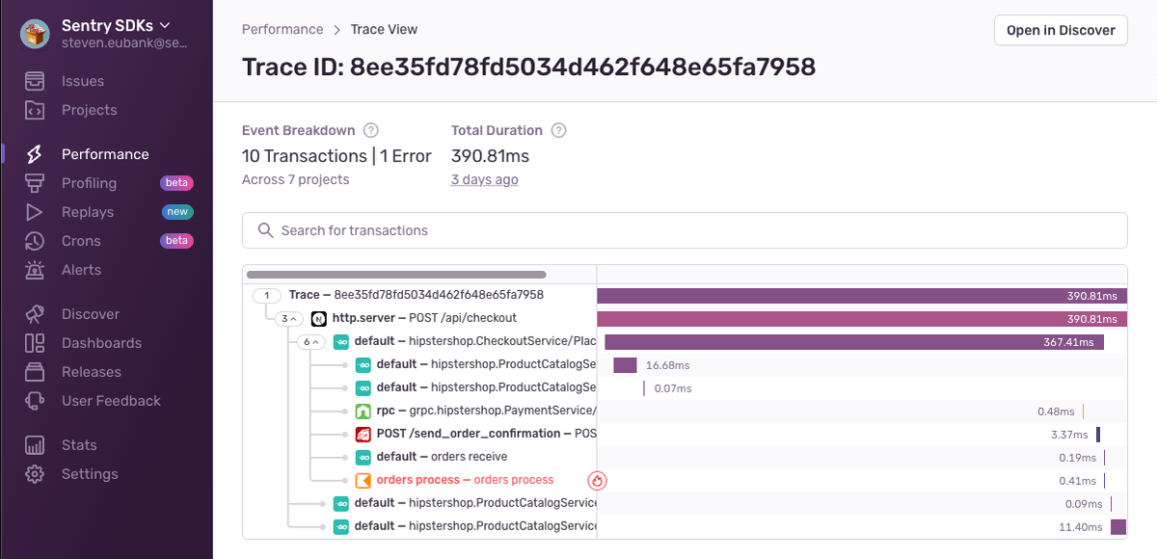This screenshot has width=1157, height=559.
Task: Open the Crons clock icon
Action: (35, 241)
